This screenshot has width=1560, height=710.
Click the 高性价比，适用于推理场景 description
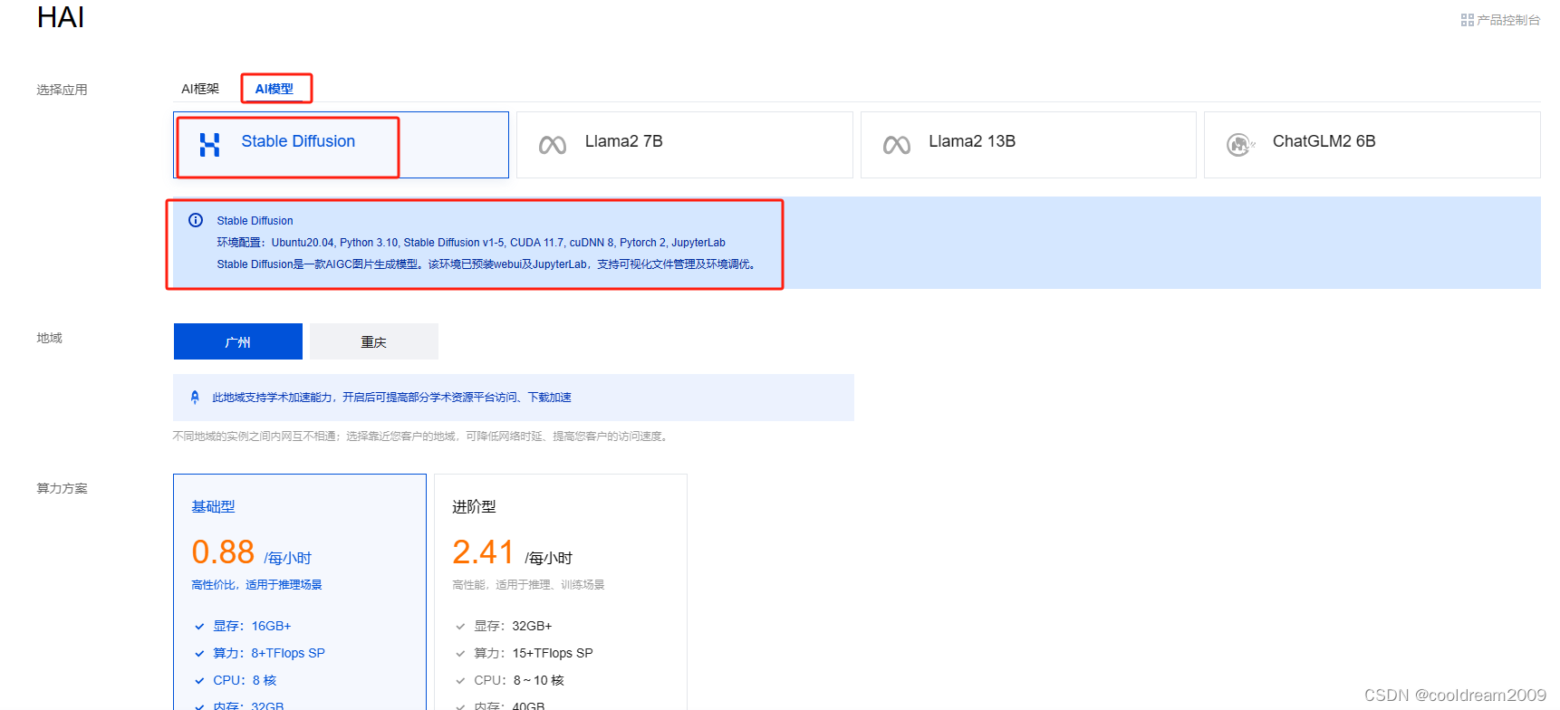tap(256, 585)
